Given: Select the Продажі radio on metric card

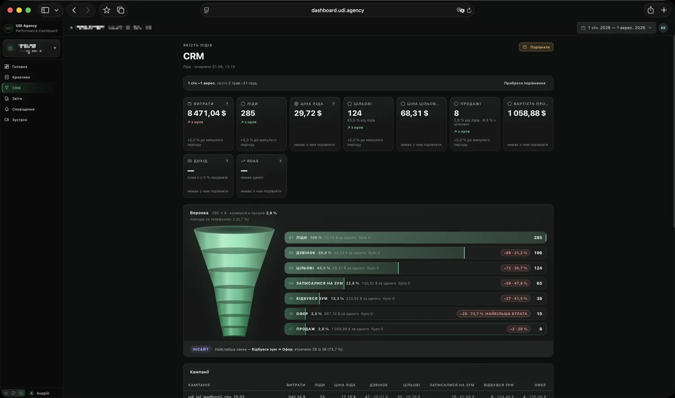Looking at the screenshot, I should pos(456,104).
